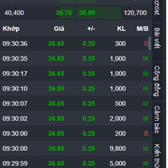Open the Bài viết side tab
This screenshot has height=168, width=168.
(157, 42)
